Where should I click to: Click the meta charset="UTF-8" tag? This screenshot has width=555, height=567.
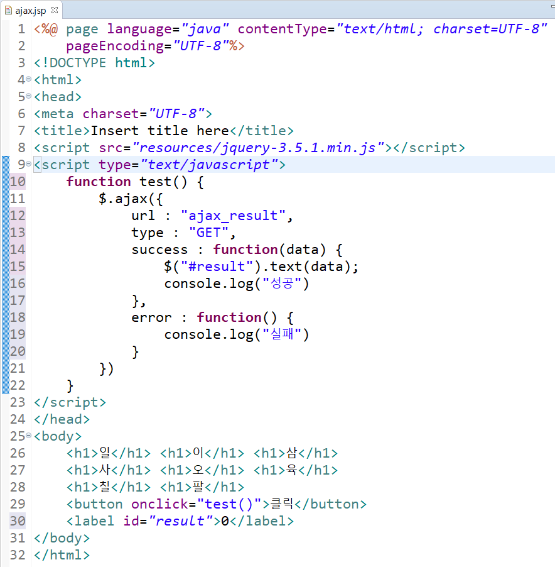point(123,114)
